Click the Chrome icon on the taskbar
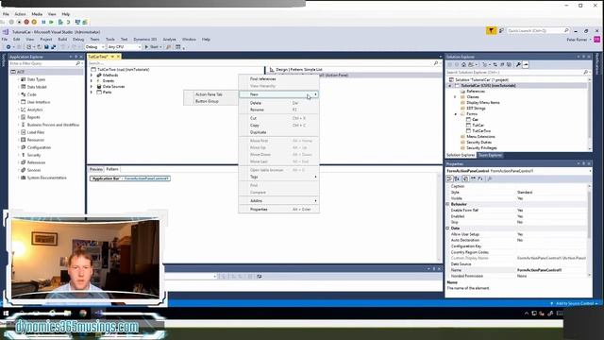 pyautogui.click(x=83, y=313)
